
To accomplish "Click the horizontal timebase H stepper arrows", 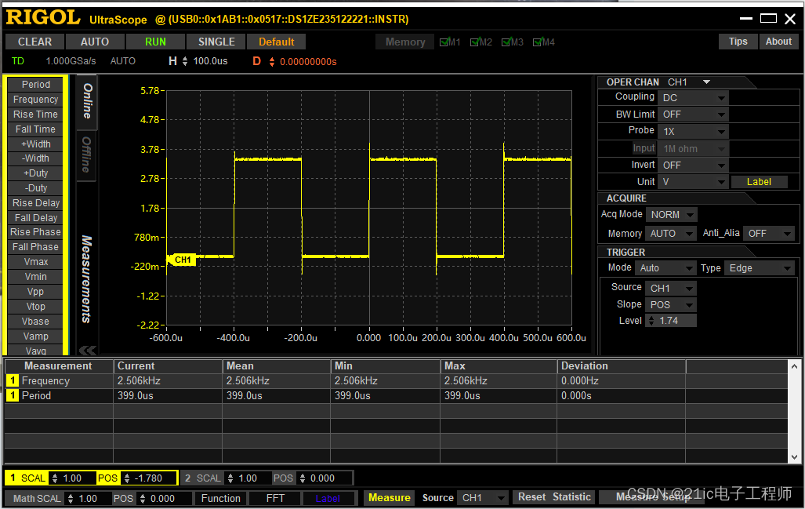I will coord(185,62).
